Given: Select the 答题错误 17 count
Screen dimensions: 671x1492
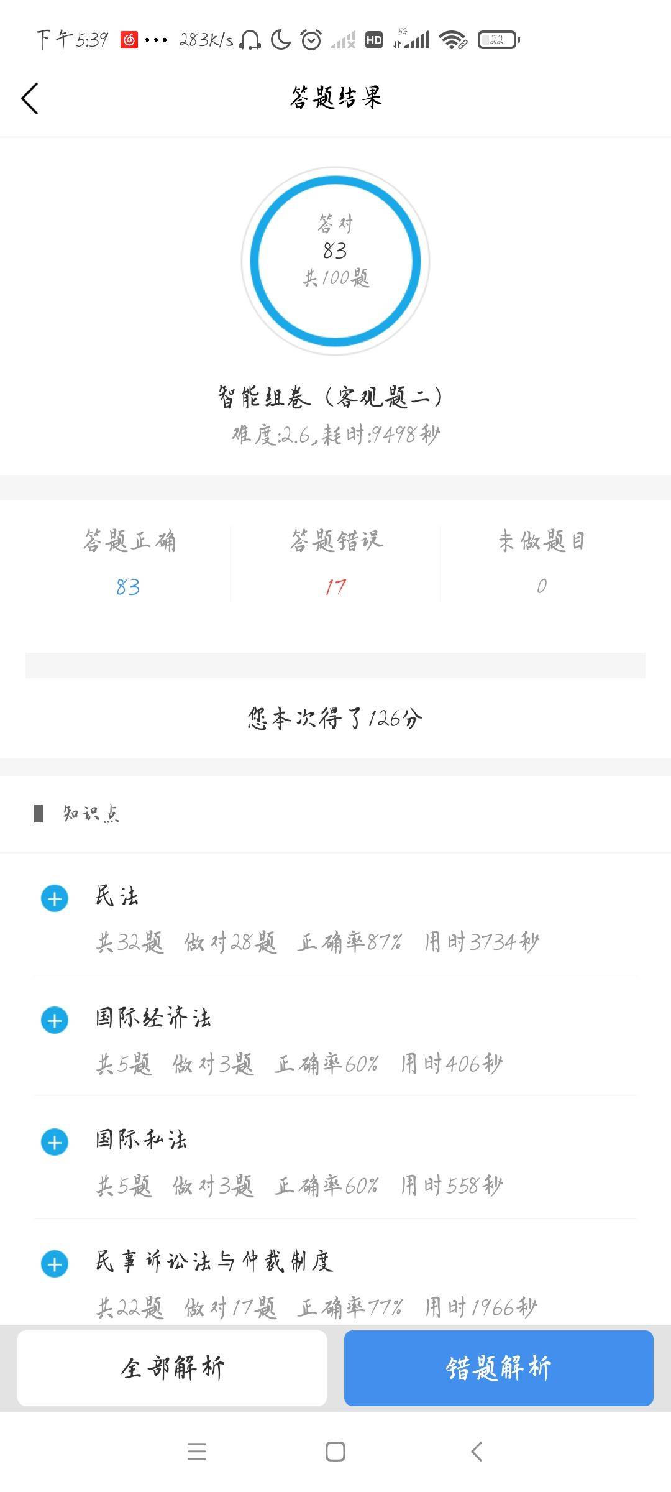Looking at the screenshot, I should point(335,586).
